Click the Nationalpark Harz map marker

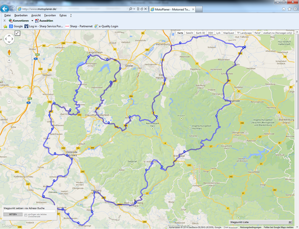153,129
